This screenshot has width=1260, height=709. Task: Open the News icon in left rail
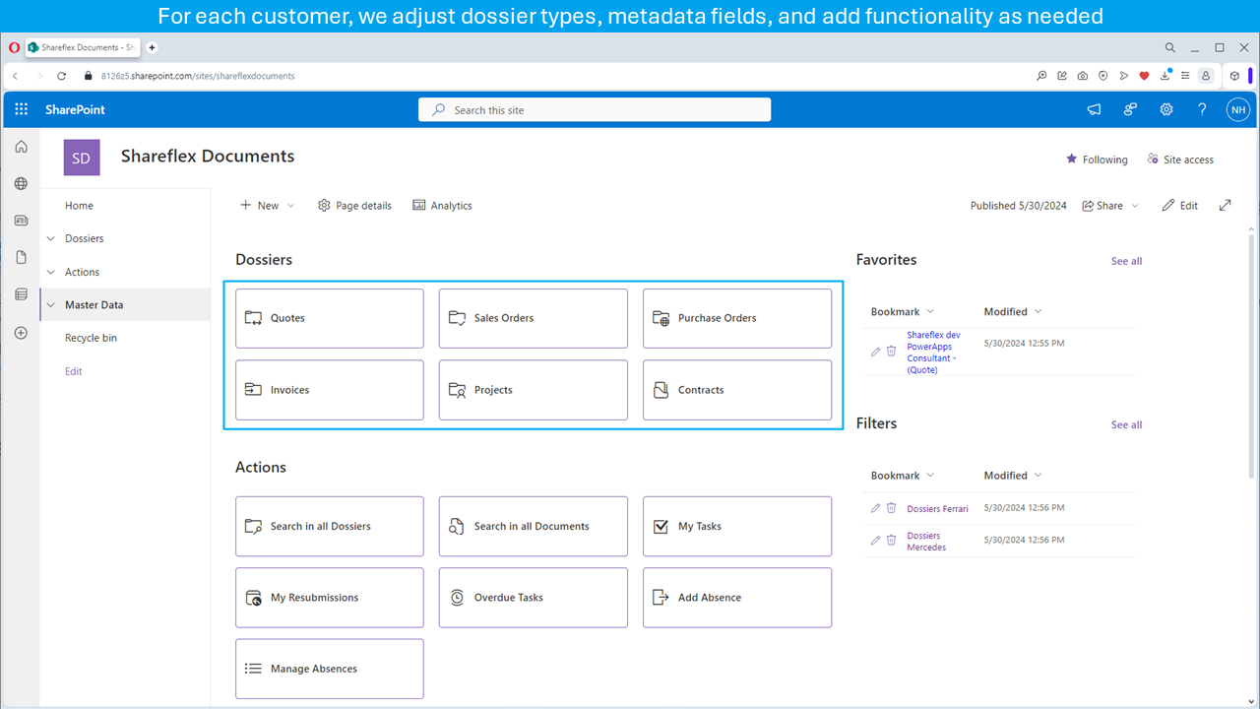tap(21, 221)
